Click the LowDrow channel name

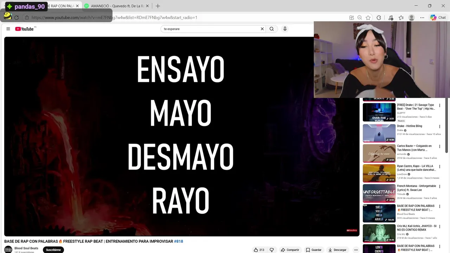tap(401, 174)
